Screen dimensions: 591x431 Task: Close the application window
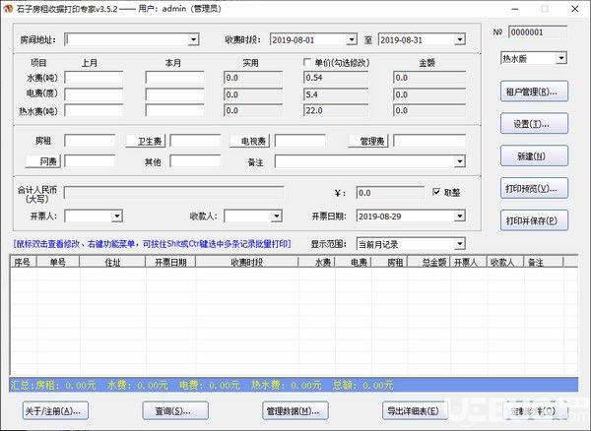[575, 9]
